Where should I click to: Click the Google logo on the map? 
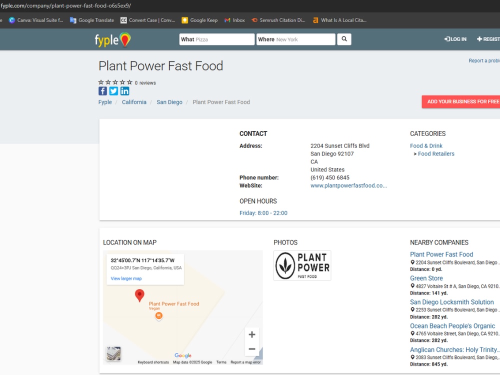pos(183,355)
